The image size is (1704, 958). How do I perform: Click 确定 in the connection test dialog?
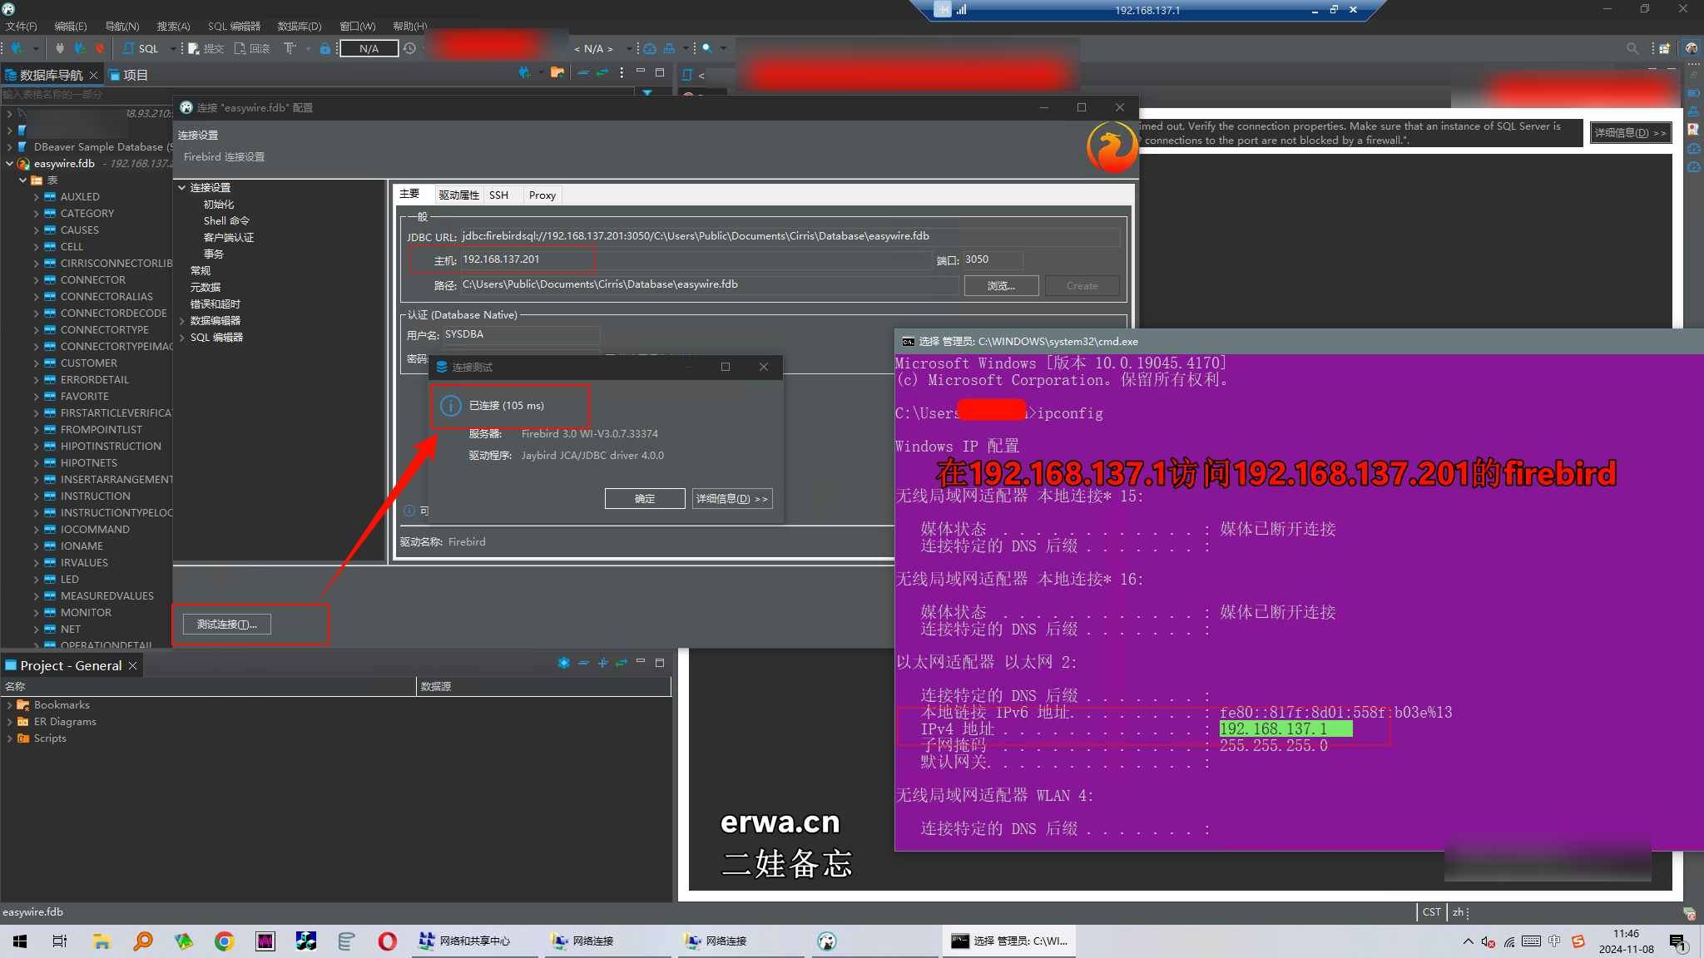[x=645, y=499]
